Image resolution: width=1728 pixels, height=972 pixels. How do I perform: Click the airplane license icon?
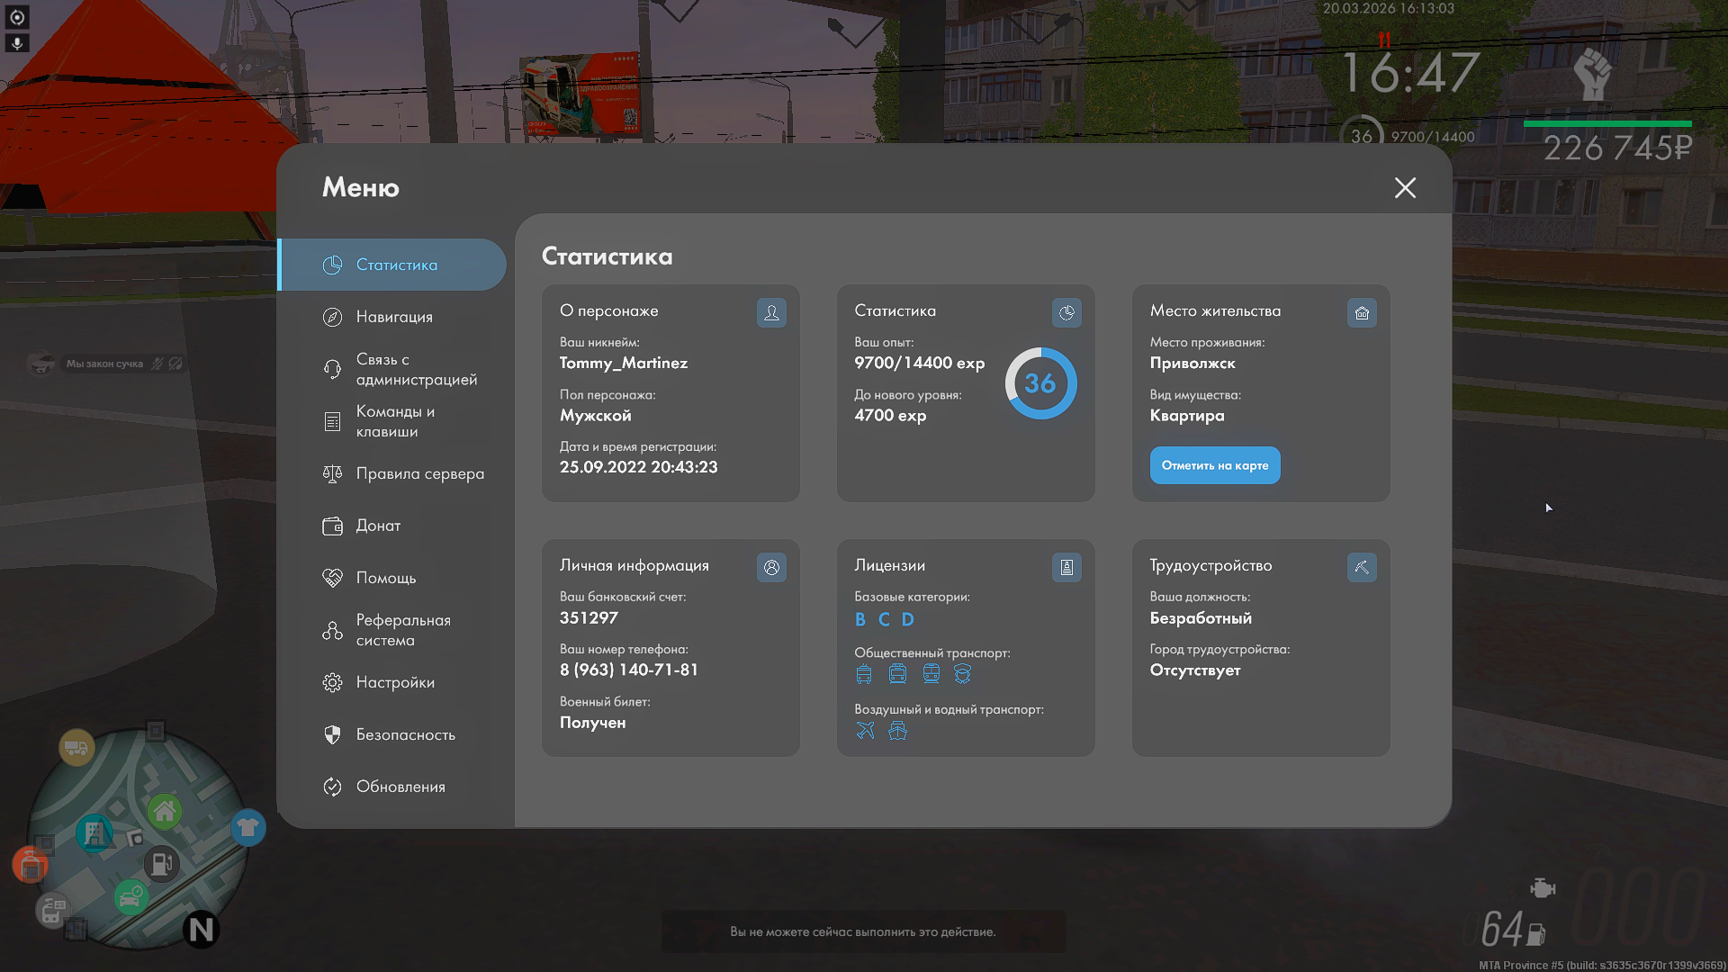[865, 730]
